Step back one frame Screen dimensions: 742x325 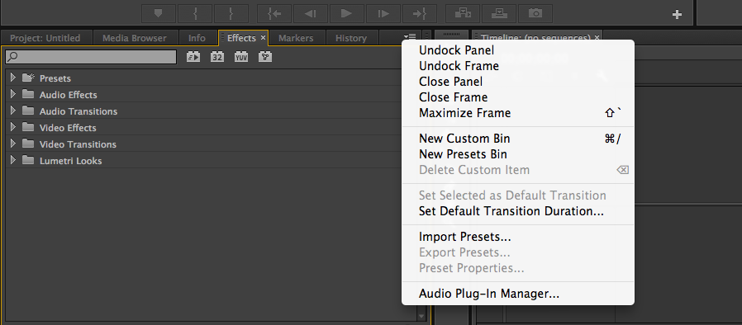311,14
